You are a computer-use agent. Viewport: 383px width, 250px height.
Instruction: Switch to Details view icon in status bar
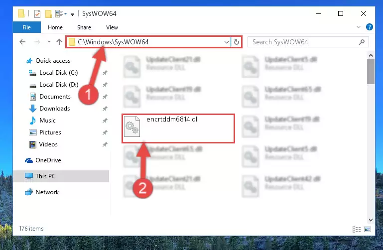coord(357,229)
